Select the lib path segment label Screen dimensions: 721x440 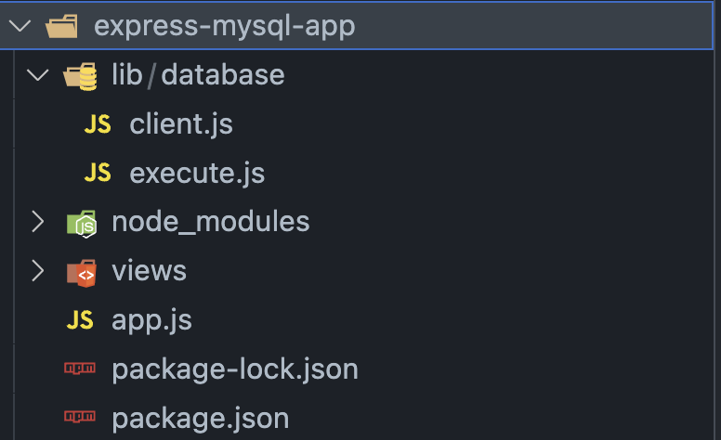coord(127,74)
